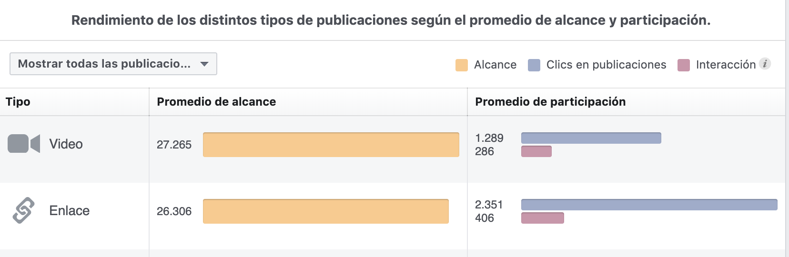Click the Video blue post clicks bar

click(x=591, y=138)
